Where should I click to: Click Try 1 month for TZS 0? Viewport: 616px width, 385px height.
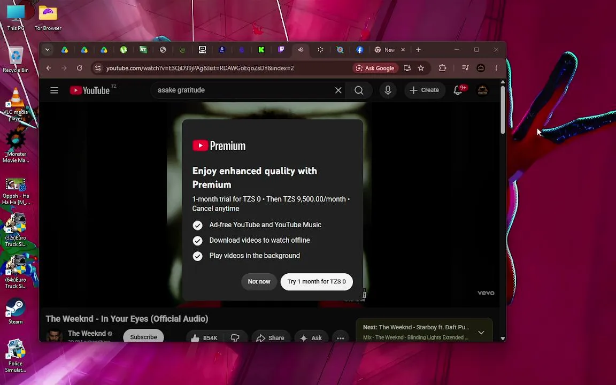pos(317,282)
